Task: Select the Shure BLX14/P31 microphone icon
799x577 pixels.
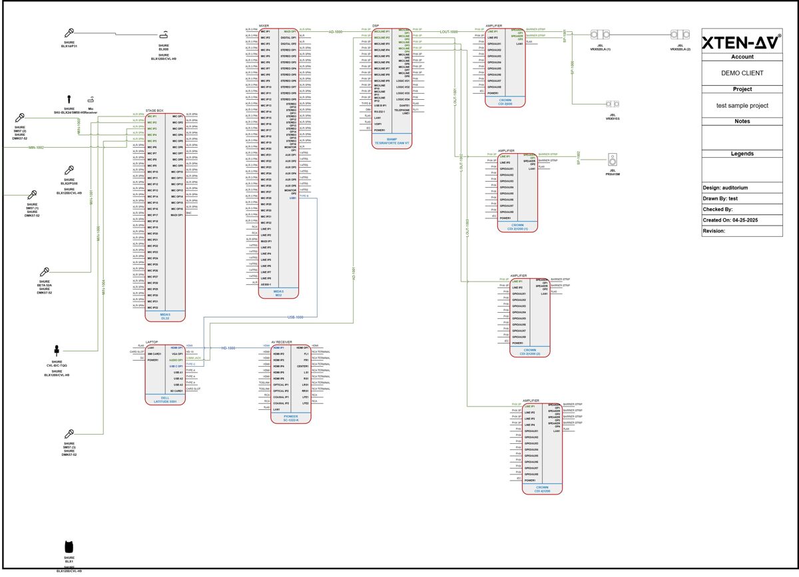Action: (69, 33)
